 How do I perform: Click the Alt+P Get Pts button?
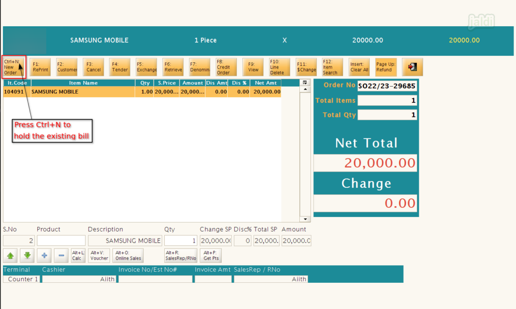(x=211, y=256)
